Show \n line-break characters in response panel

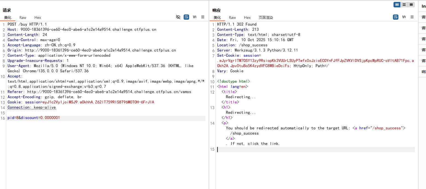[x=404, y=17]
